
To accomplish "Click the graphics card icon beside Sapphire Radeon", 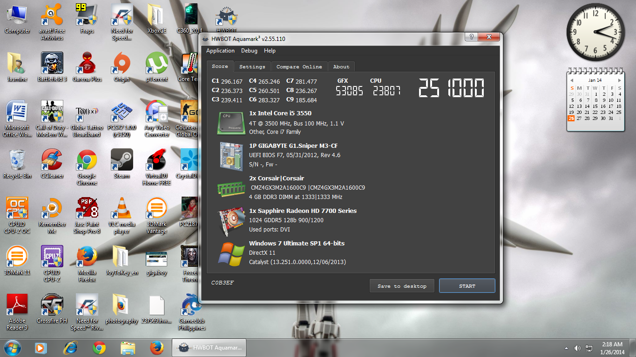I will tap(231, 222).
